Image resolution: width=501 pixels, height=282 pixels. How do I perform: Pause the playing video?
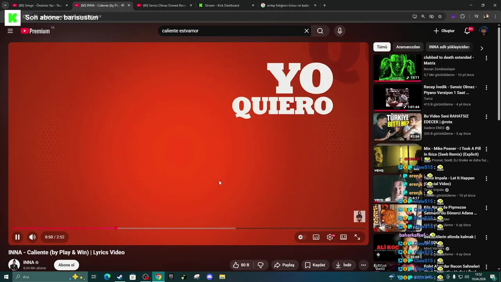17,237
